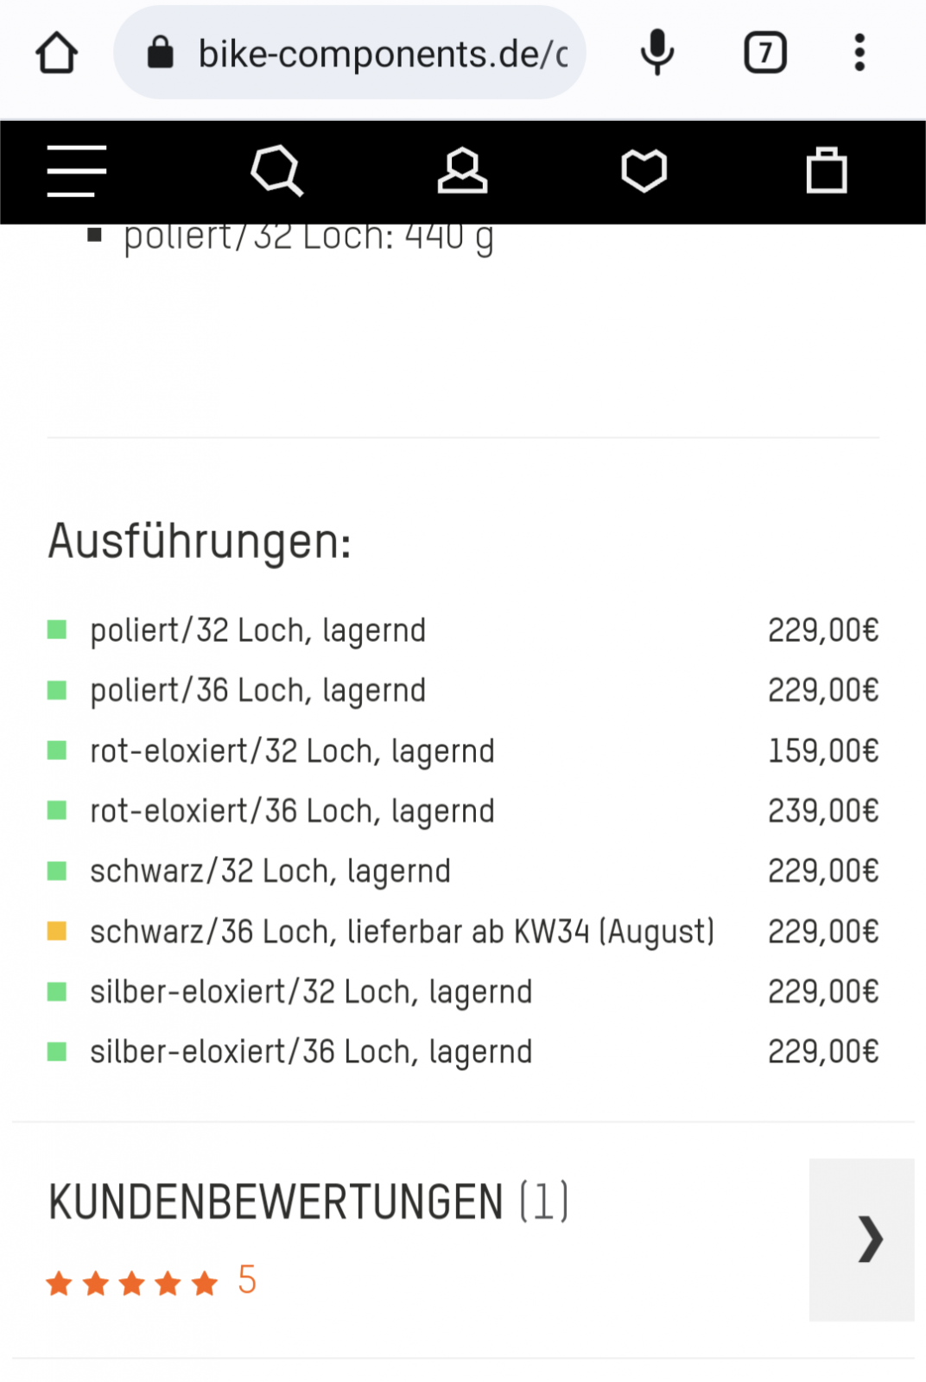This screenshot has height=1382, width=926.
Task: Select poliert/32 Loch variant
Action: [x=257, y=631]
